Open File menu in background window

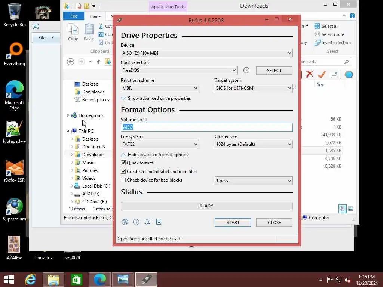46,38
